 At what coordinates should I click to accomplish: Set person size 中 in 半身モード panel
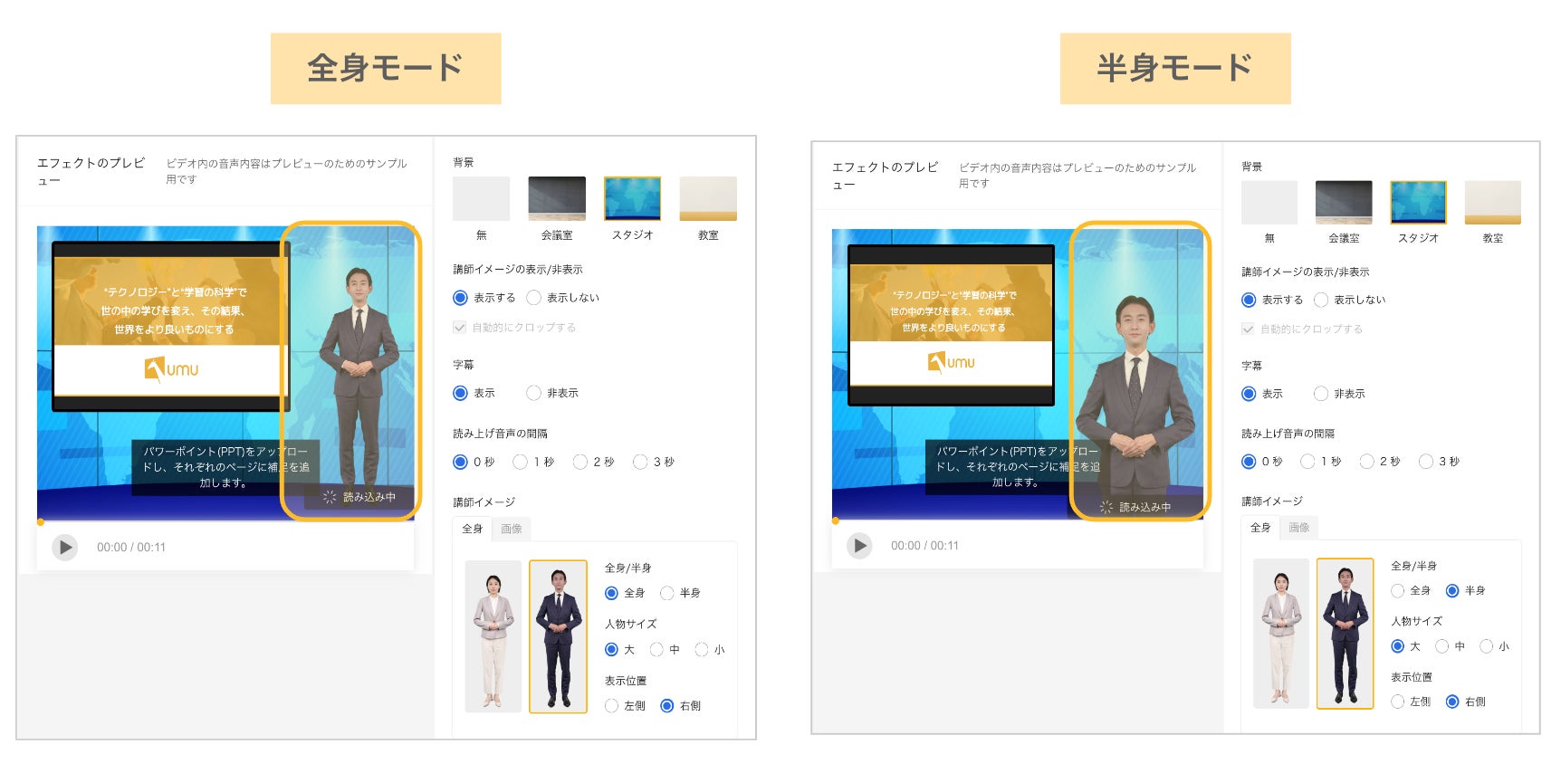pyautogui.click(x=1442, y=646)
